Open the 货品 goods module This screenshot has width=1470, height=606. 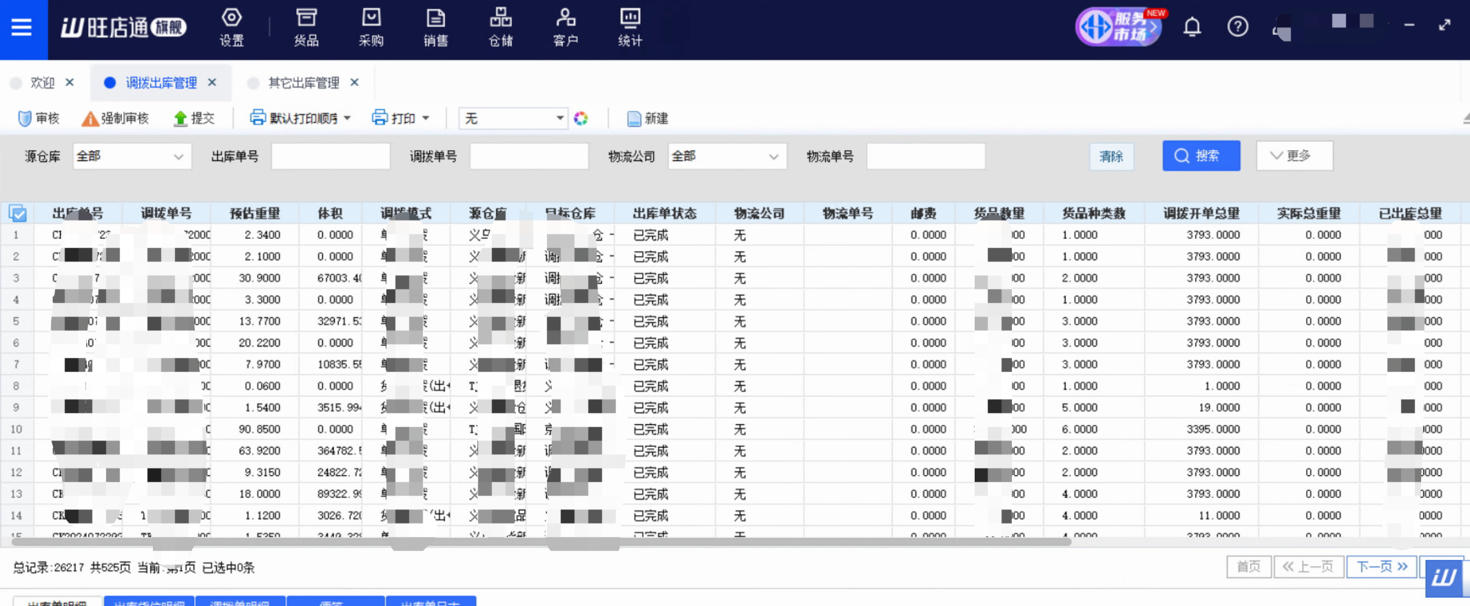306,28
